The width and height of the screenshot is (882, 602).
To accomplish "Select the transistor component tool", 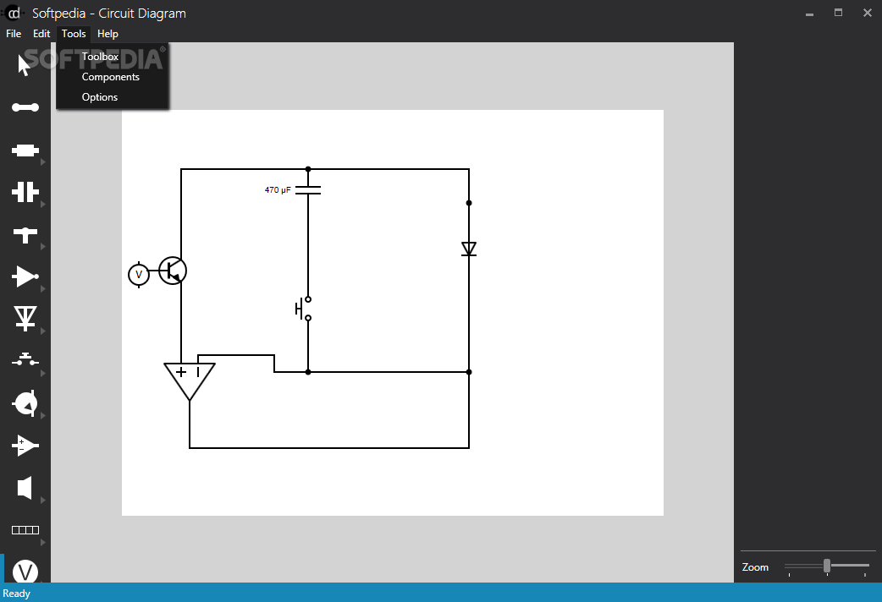I will (25, 403).
